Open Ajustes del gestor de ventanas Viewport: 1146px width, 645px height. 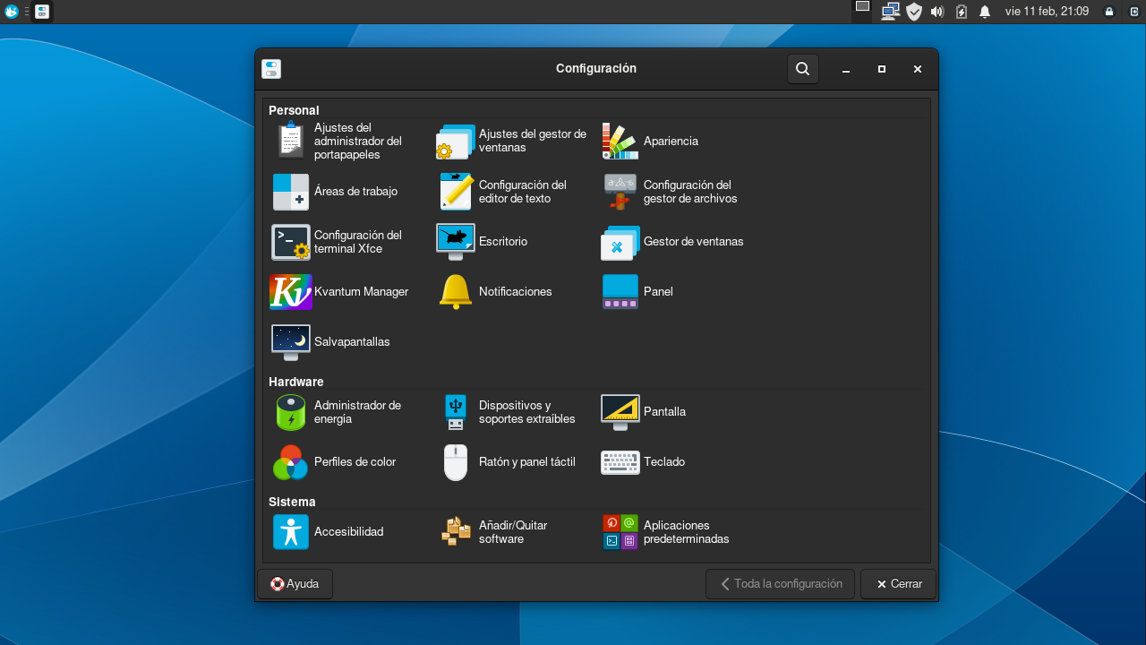click(x=513, y=141)
